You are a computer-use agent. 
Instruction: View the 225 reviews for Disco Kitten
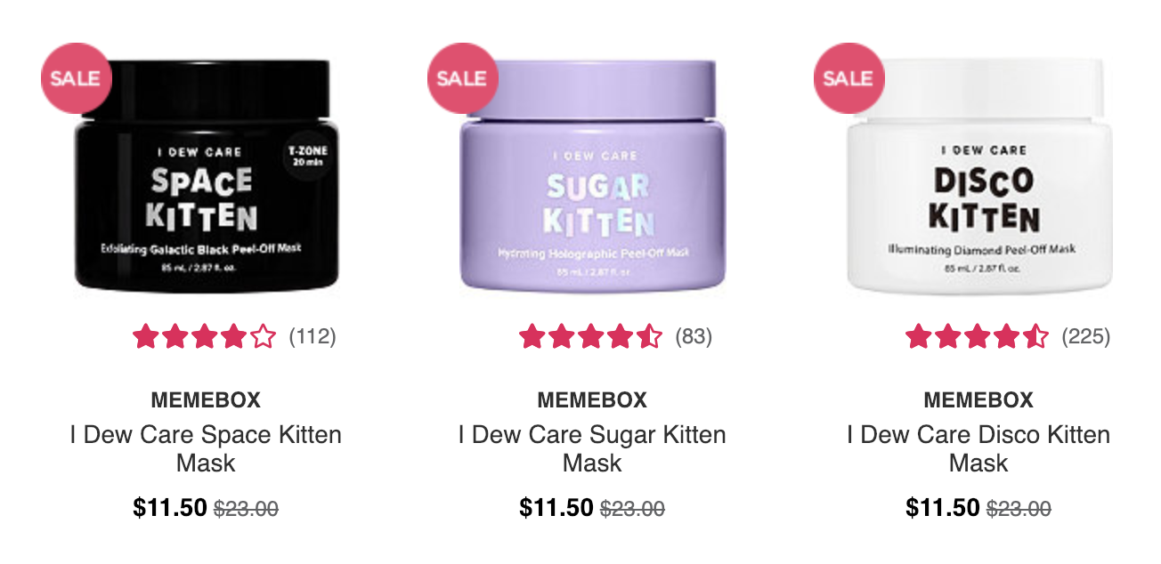1086,337
